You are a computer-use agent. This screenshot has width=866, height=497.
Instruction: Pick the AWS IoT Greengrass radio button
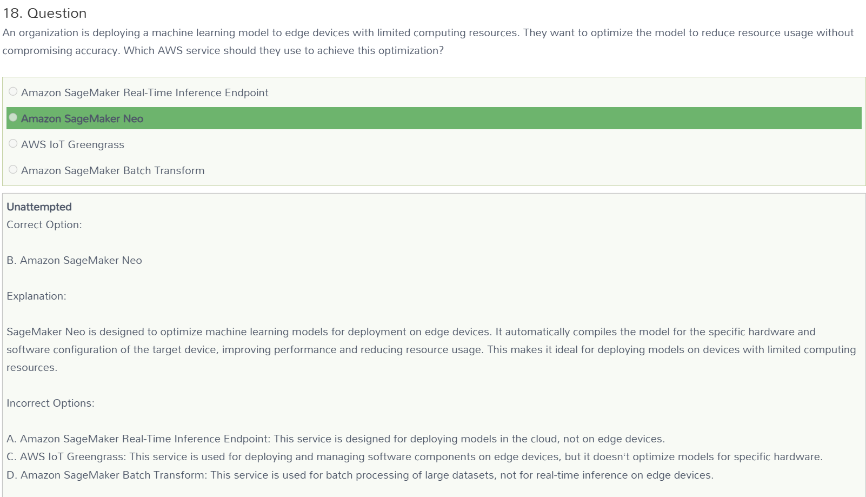click(x=13, y=144)
